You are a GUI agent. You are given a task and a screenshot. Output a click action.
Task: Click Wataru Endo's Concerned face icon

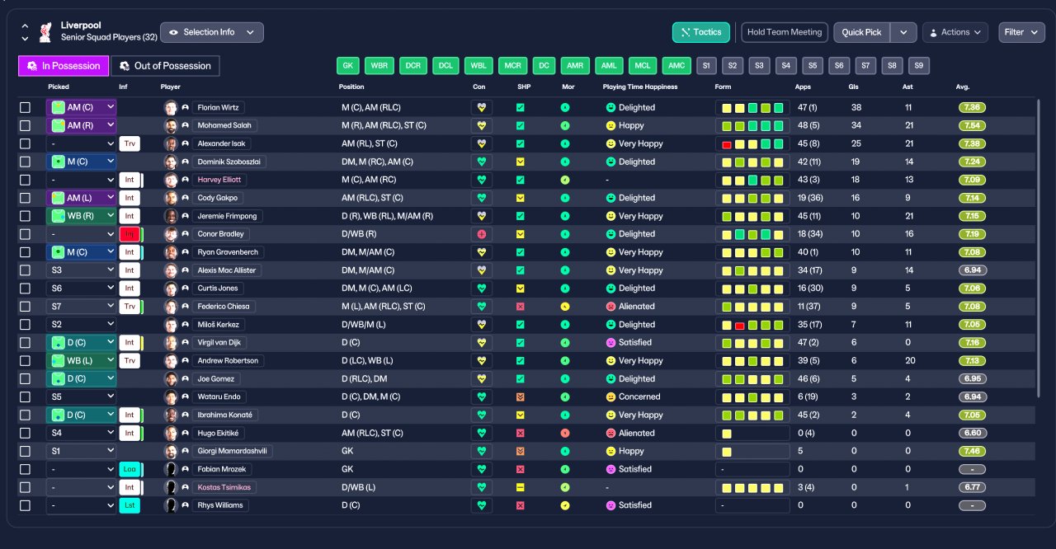coord(611,396)
